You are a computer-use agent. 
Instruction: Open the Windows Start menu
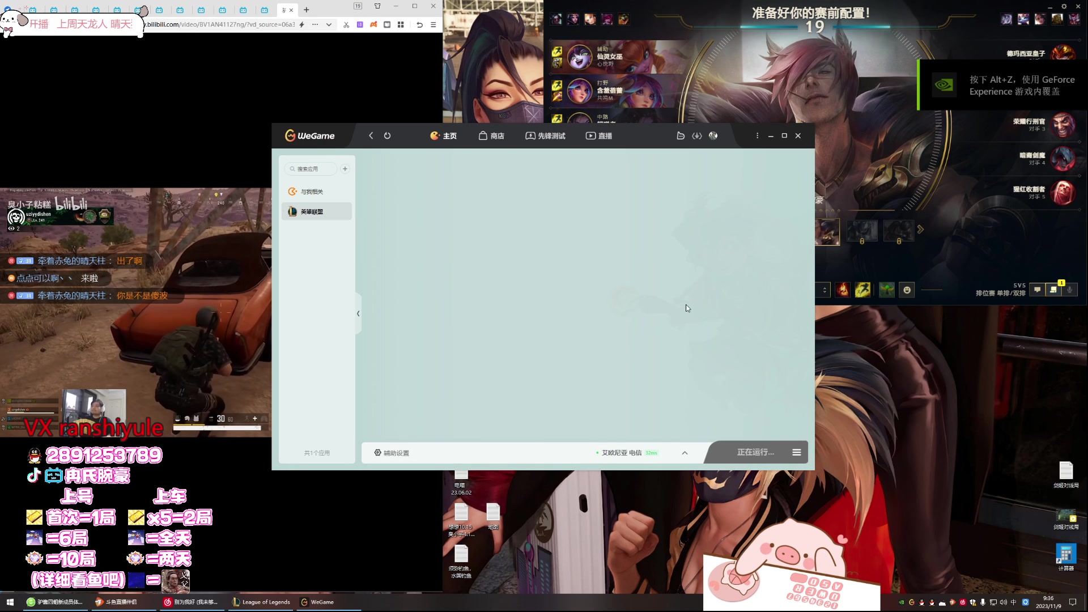10,602
